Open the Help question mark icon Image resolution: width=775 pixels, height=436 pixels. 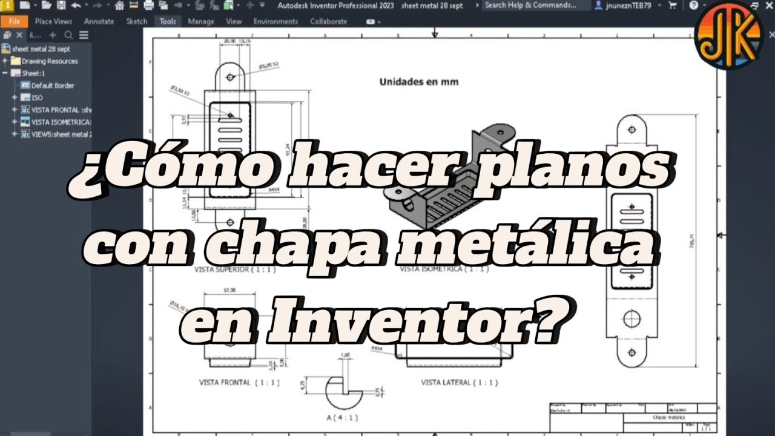(694, 5)
